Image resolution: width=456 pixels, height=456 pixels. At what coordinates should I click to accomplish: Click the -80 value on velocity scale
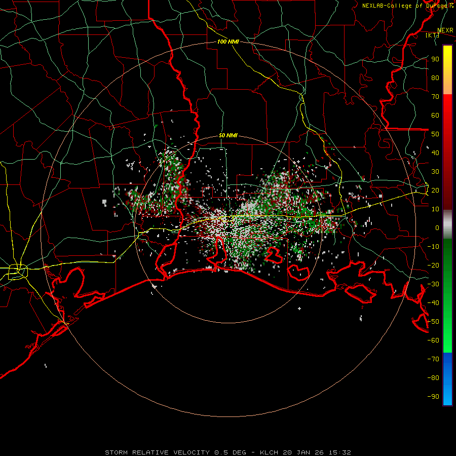[433, 378]
